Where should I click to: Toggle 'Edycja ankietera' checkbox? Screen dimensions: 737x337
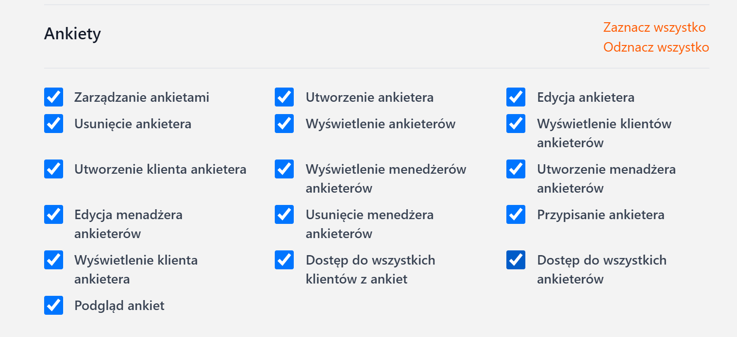[x=516, y=97]
